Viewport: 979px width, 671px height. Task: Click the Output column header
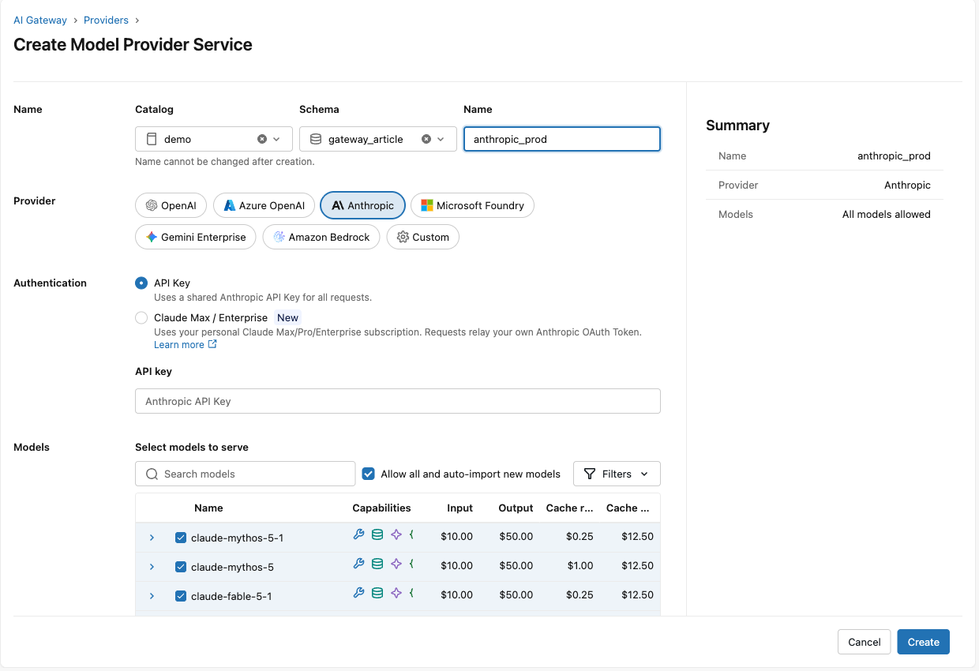tap(516, 508)
